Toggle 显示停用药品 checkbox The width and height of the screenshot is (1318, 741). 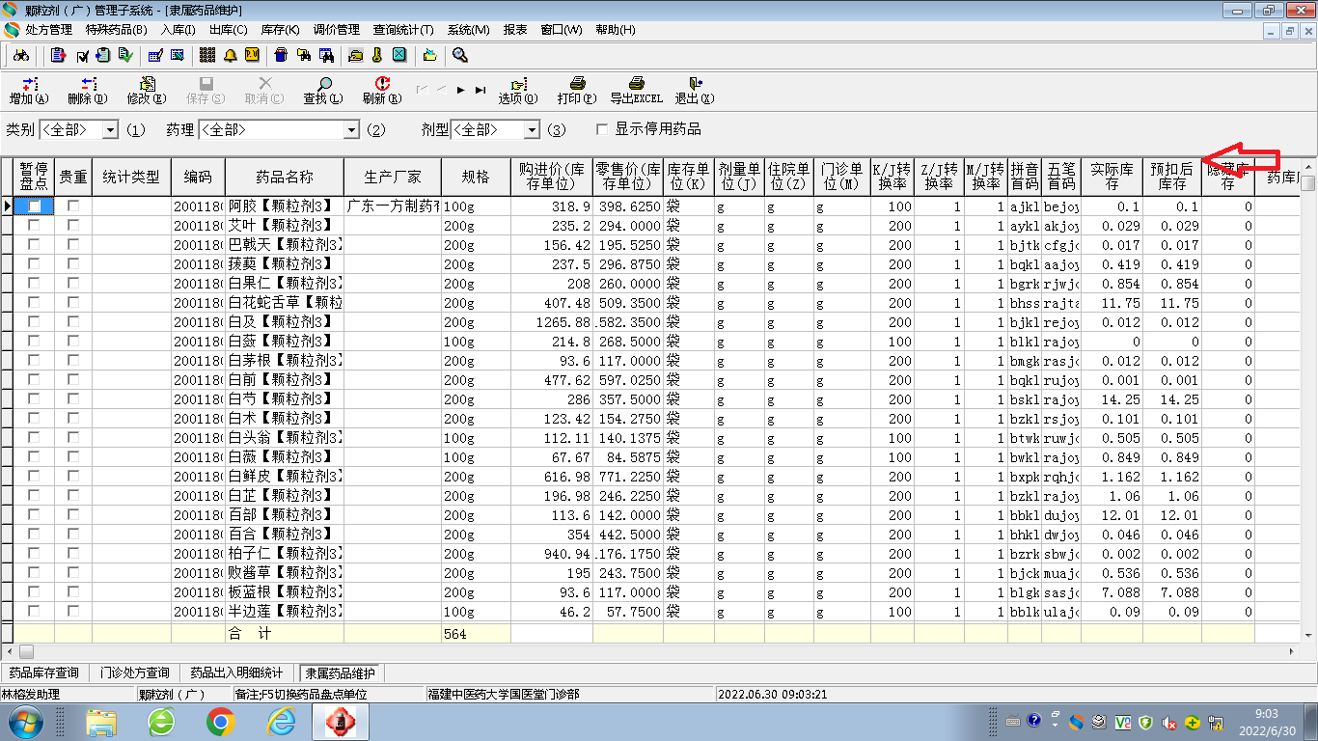tap(602, 129)
